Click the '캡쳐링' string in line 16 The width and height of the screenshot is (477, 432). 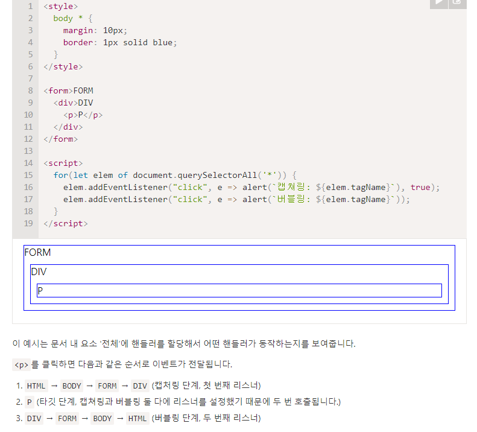291,187
